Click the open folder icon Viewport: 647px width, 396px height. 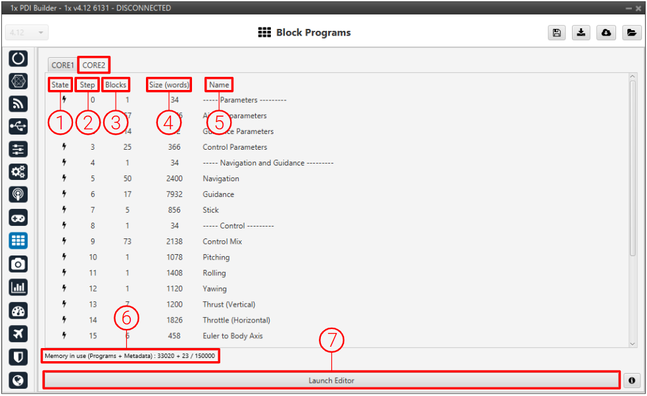(632, 33)
